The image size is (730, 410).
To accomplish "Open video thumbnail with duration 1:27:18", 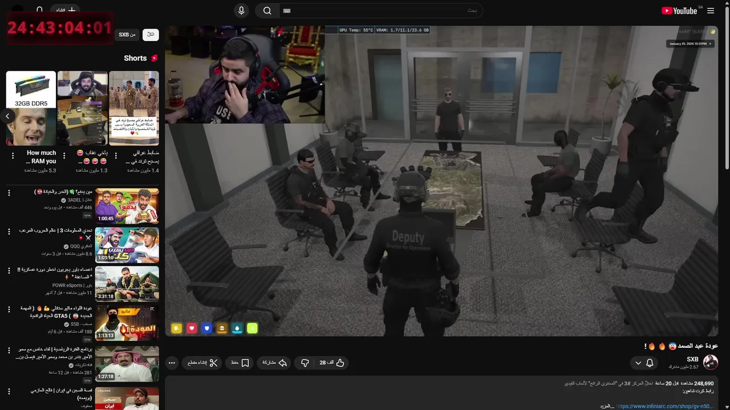I will pyautogui.click(x=127, y=363).
